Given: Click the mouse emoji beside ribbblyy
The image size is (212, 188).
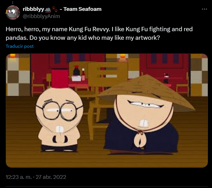Looking at the screenshot, I should [48, 9].
